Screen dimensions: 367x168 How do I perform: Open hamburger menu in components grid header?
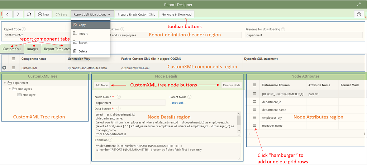tap(14, 59)
